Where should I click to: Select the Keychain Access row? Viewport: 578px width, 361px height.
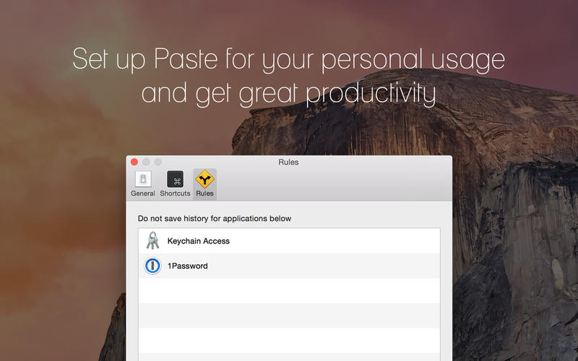tap(289, 241)
